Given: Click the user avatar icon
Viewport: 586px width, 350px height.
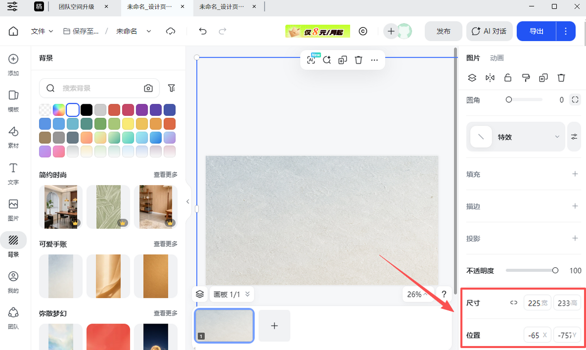Looking at the screenshot, I should (404, 31).
